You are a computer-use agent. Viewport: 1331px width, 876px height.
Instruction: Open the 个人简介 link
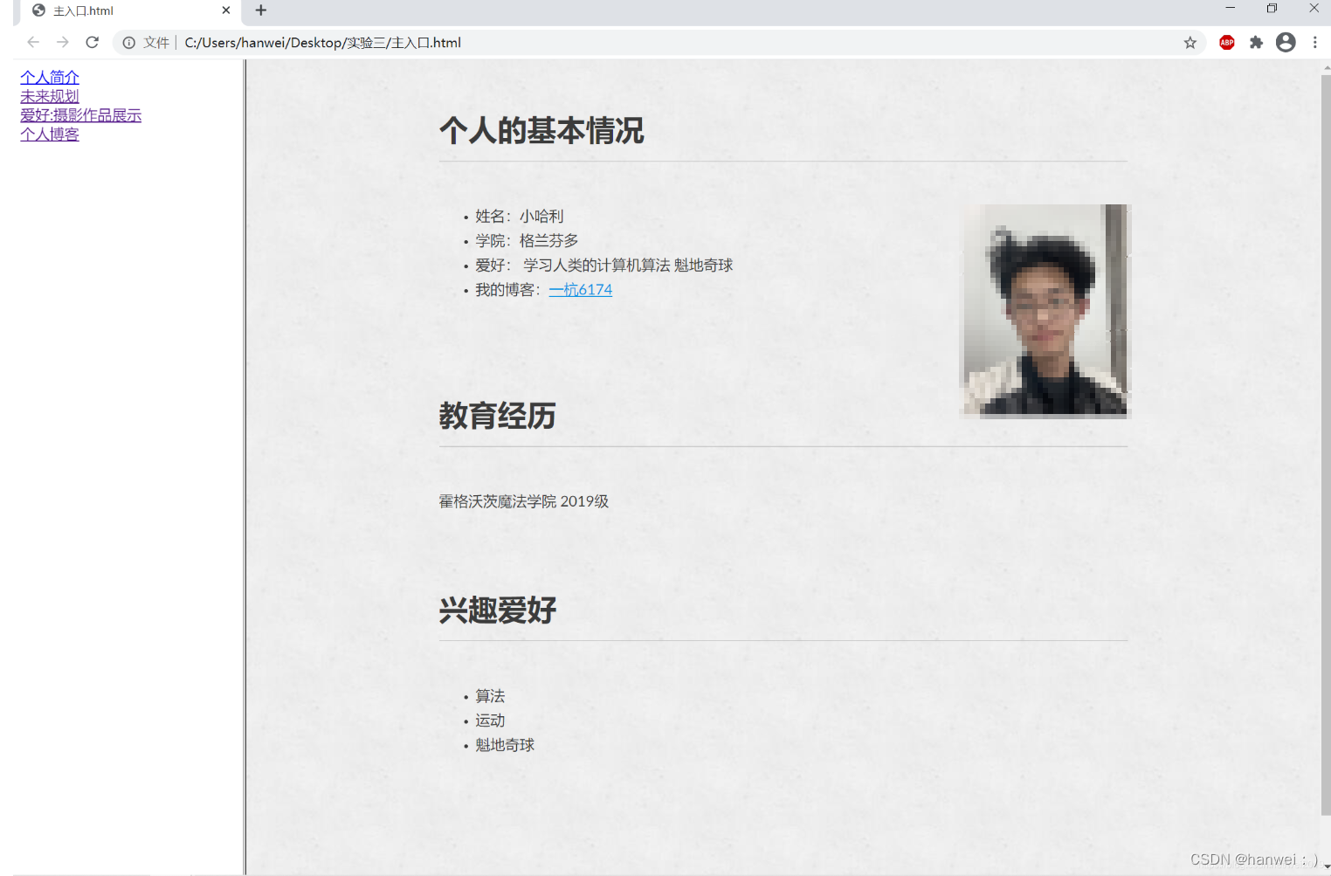coord(49,78)
